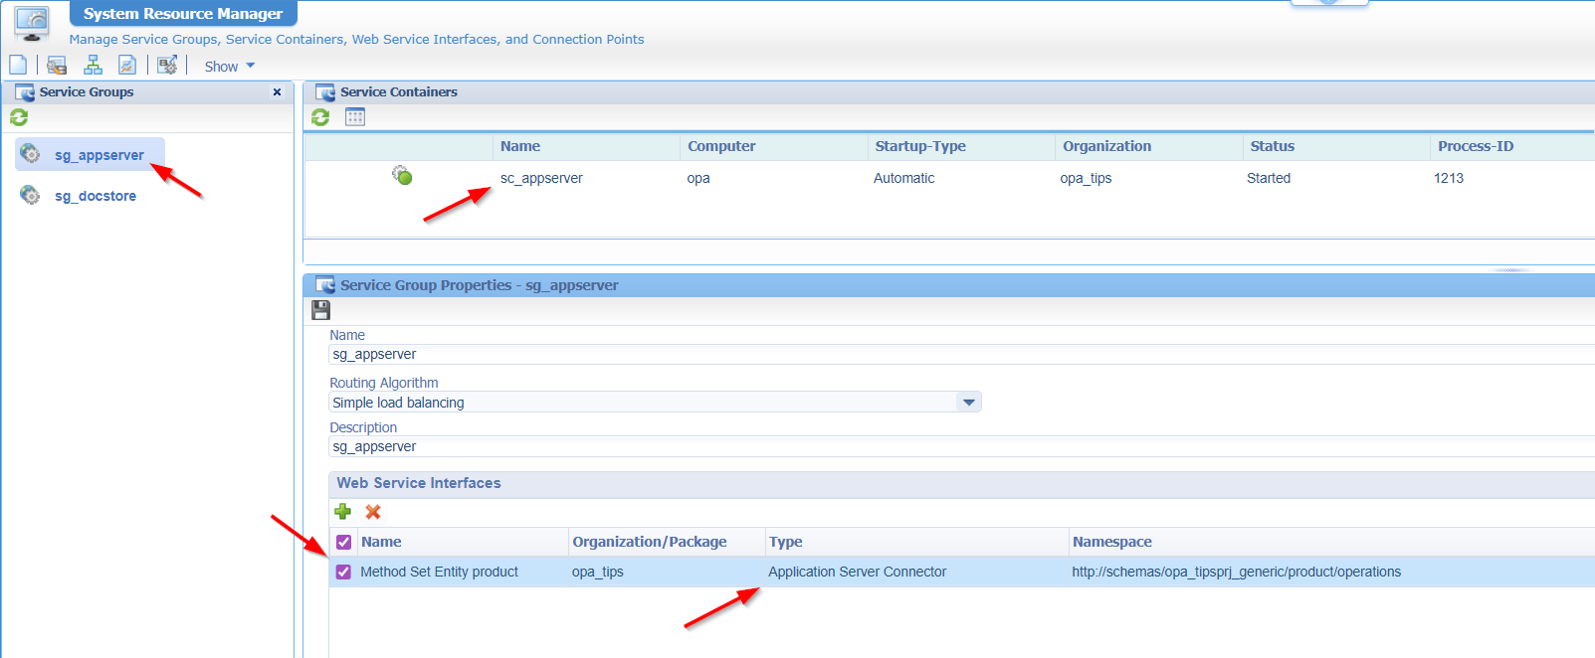Refresh the Service Groups list
1595x658 pixels.
pos(19,118)
